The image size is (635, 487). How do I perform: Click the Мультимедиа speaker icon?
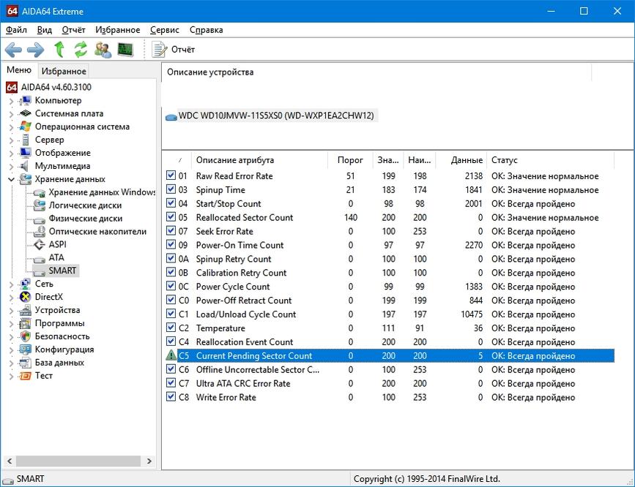point(25,166)
